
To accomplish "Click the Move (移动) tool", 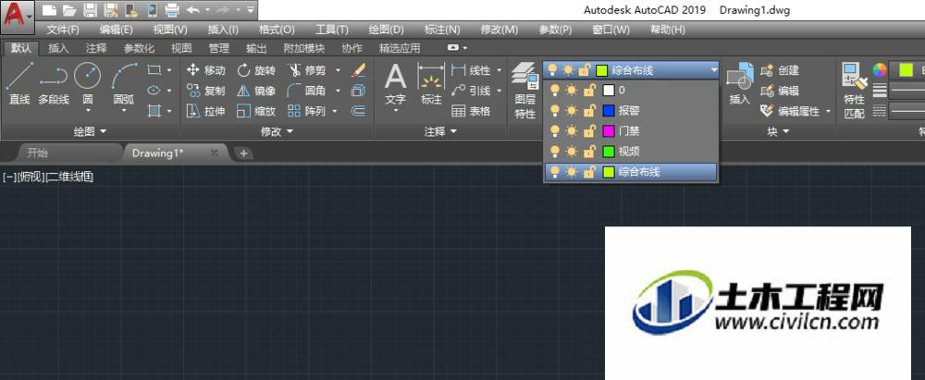I will pyautogui.click(x=206, y=71).
